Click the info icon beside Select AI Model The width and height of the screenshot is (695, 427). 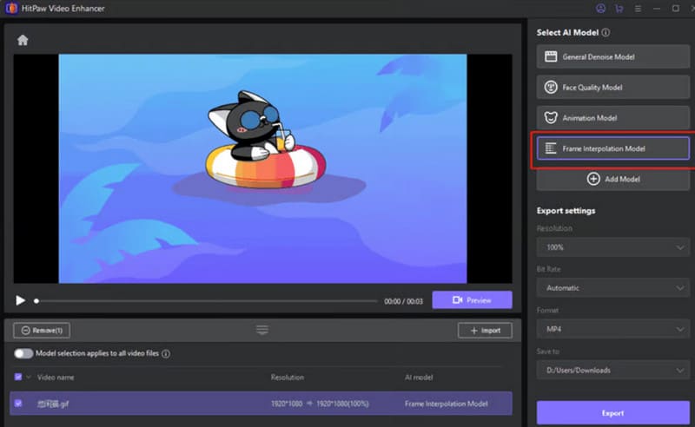pos(606,33)
